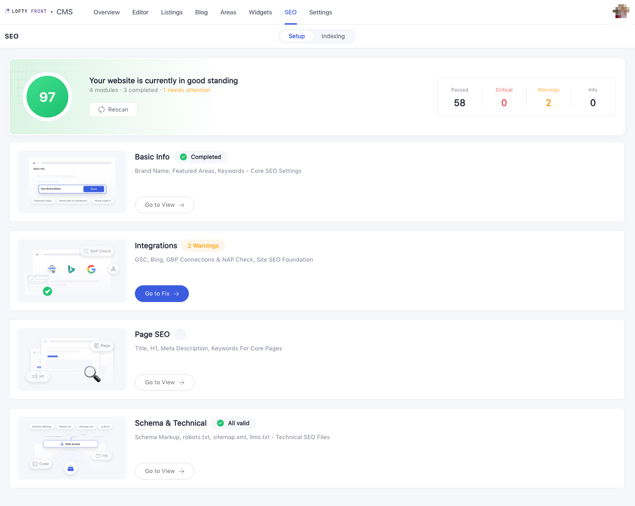Switch to the Indexing tab

click(333, 36)
